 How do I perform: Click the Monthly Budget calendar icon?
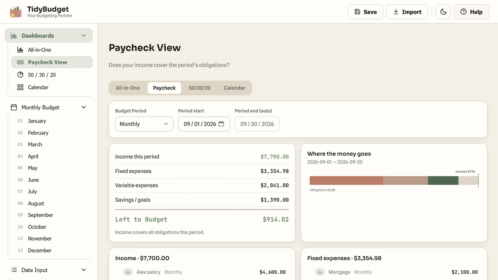point(14,107)
